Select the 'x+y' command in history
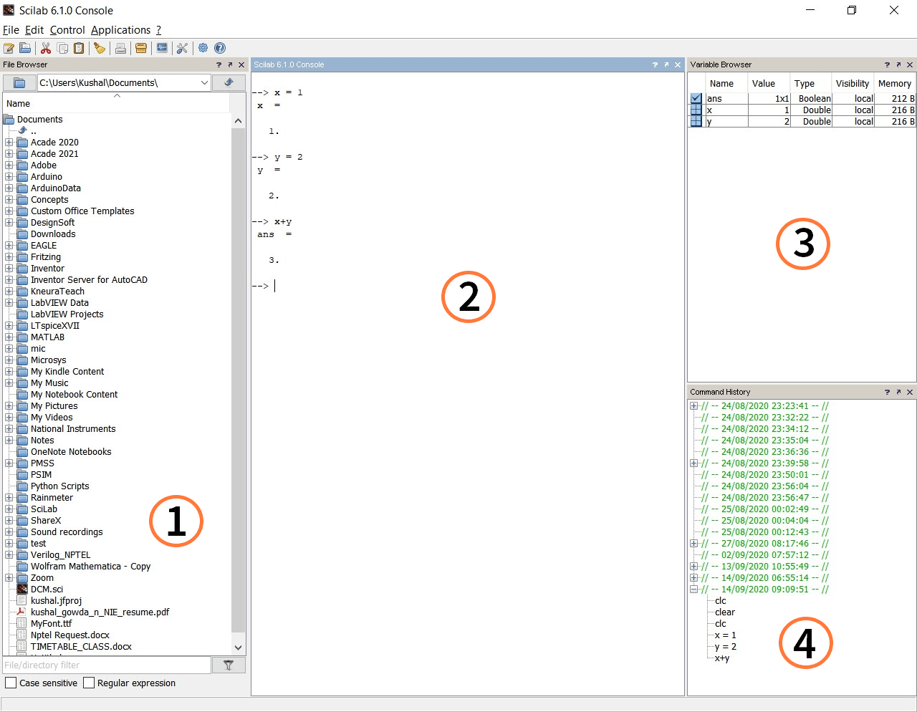 click(x=722, y=658)
